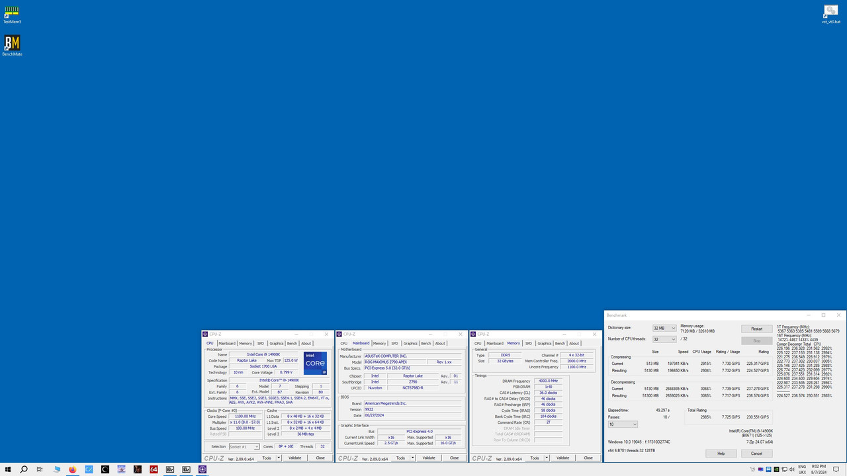Click Validate in the CPU-Z Memory window
This screenshot has width=847, height=476.
(x=562, y=457)
